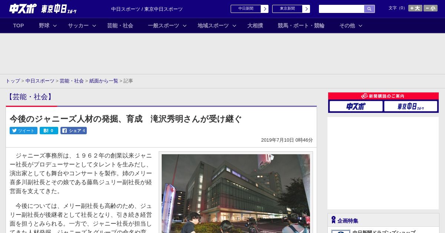Expand the サッカー dropdown chevron

point(94,26)
